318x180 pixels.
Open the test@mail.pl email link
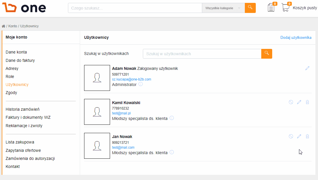point(121,113)
